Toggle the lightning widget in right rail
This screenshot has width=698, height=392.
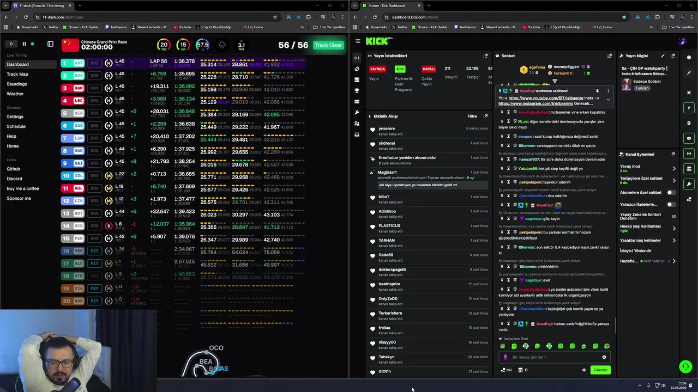[x=689, y=108]
